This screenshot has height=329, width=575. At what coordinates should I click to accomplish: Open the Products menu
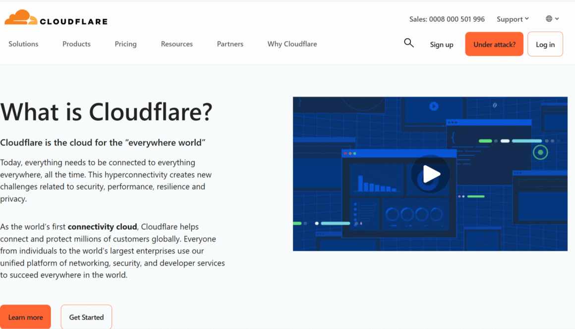point(76,44)
